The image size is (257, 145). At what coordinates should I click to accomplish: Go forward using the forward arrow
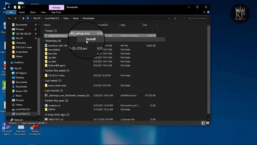(15, 19)
